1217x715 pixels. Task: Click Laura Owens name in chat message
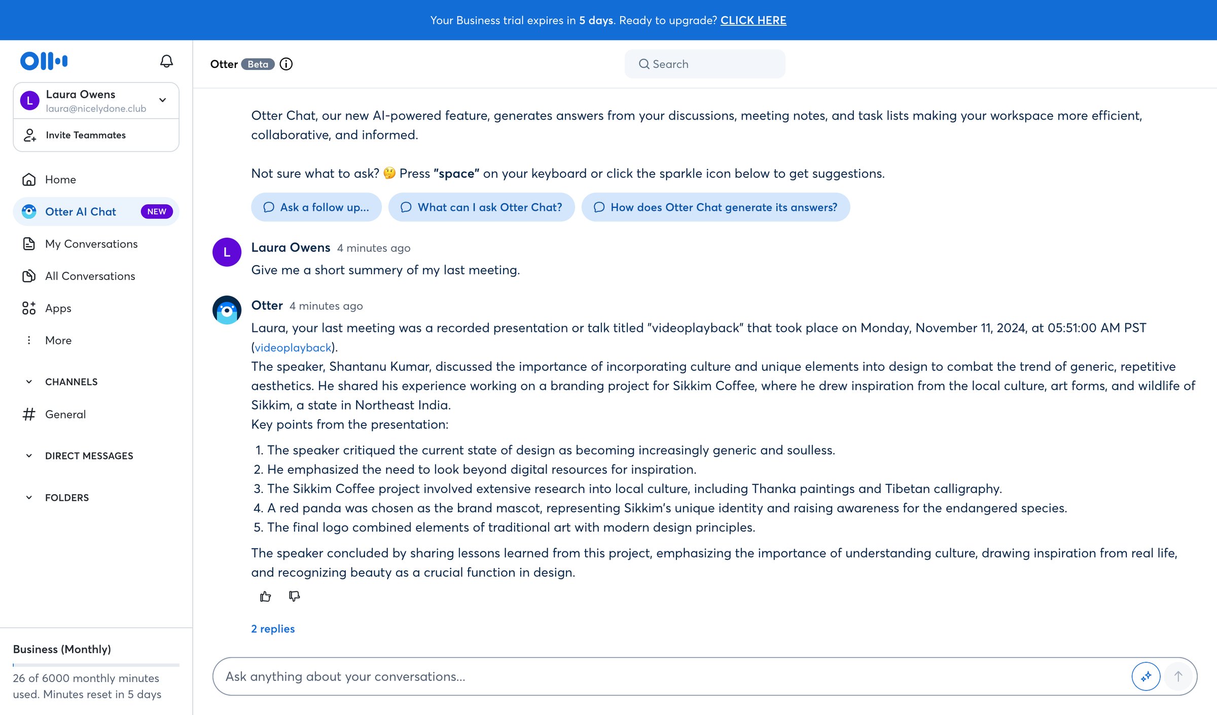point(291,247)
